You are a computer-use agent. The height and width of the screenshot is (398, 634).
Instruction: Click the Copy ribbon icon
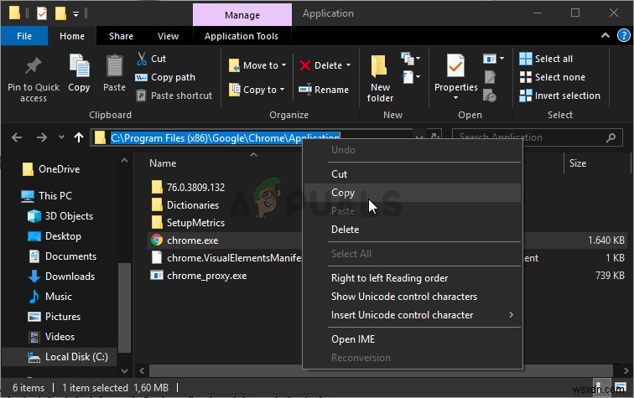(x=79, y=65)
